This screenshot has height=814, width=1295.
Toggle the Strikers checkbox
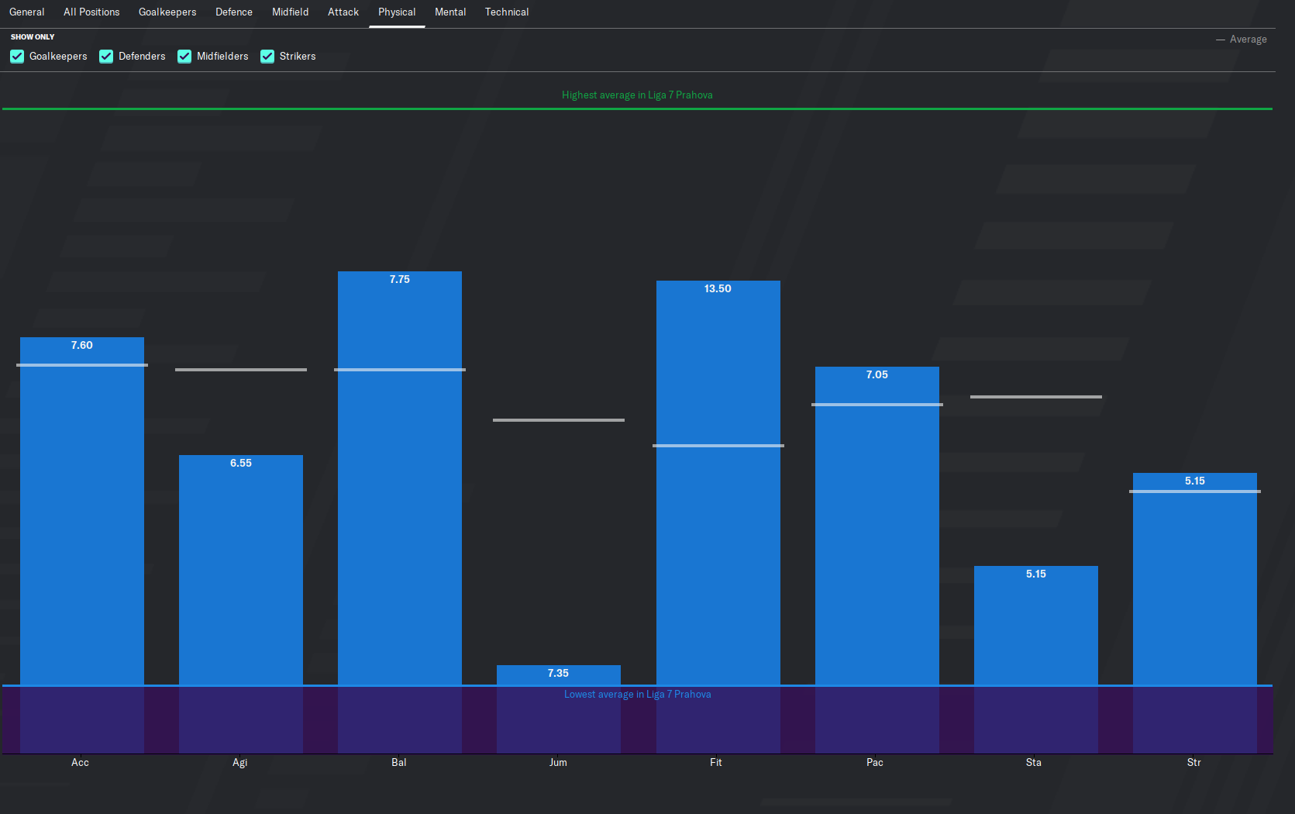pyautogui.click(x=267, y=57)
